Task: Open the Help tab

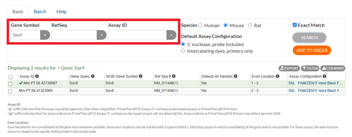Action: coord(62,12)
